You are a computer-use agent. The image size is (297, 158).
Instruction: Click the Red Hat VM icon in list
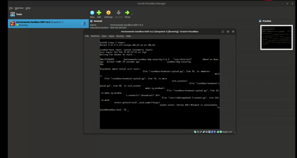[12, 24]
